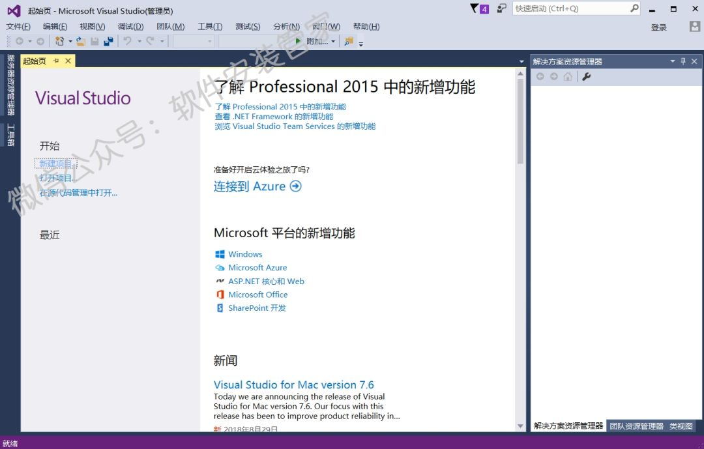
Task: Open the 帮助(H) menu
Action: (x=366, y=27)
